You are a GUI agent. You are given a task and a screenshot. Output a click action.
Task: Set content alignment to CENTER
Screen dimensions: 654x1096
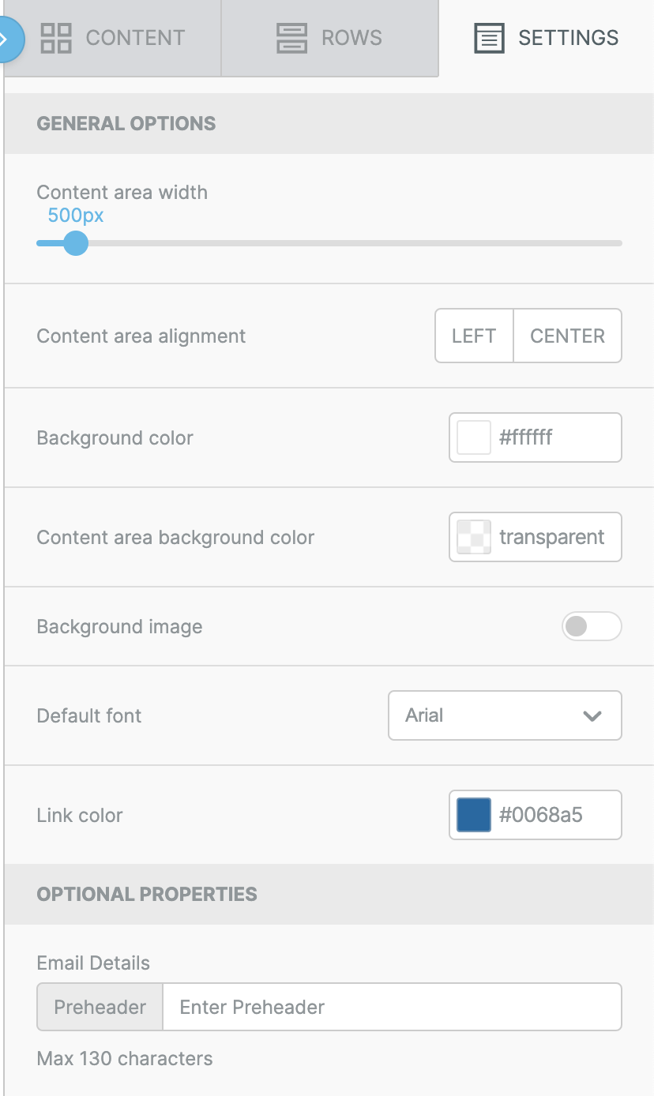(x=568, y=336)
